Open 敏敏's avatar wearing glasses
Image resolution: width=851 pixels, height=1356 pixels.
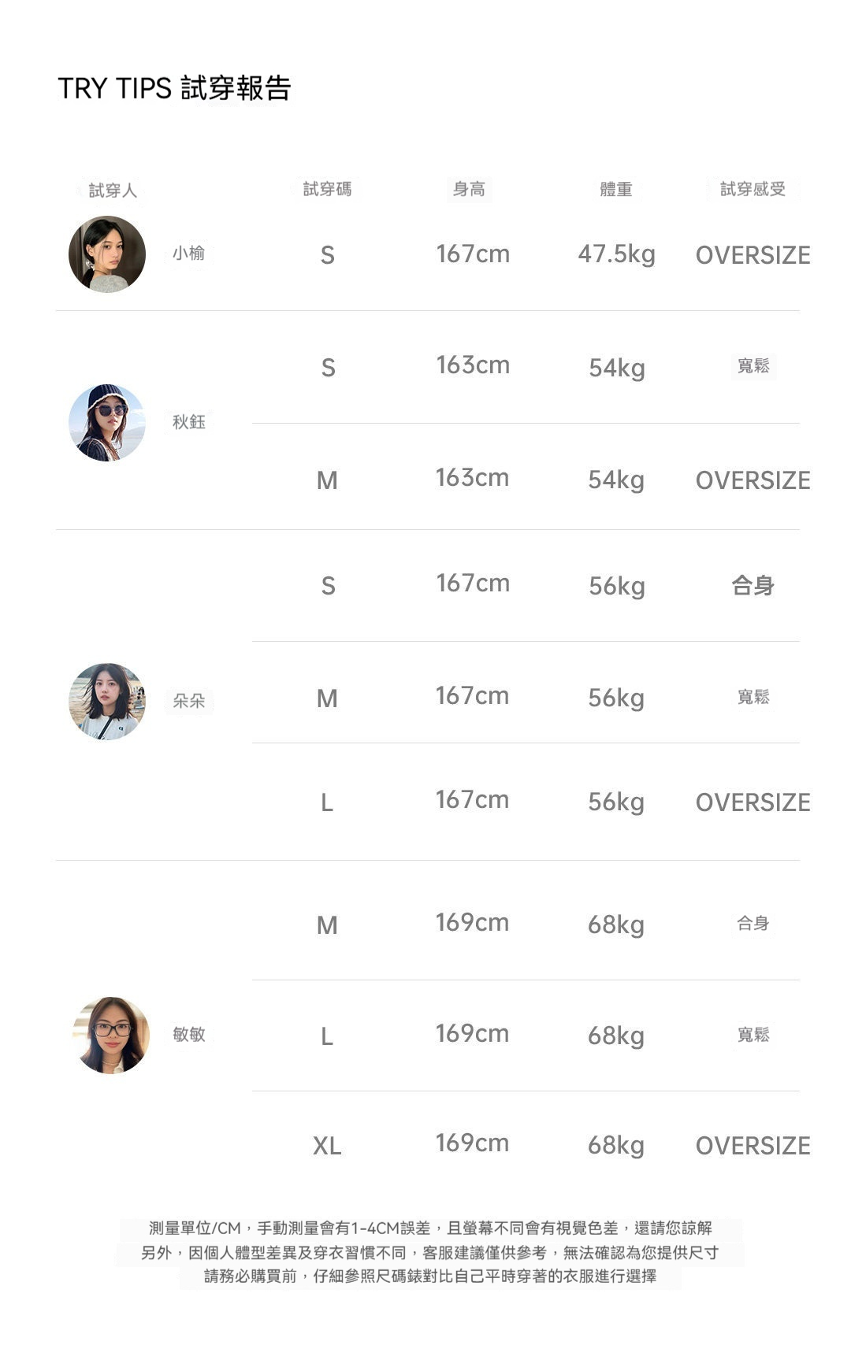[111, 1035]
